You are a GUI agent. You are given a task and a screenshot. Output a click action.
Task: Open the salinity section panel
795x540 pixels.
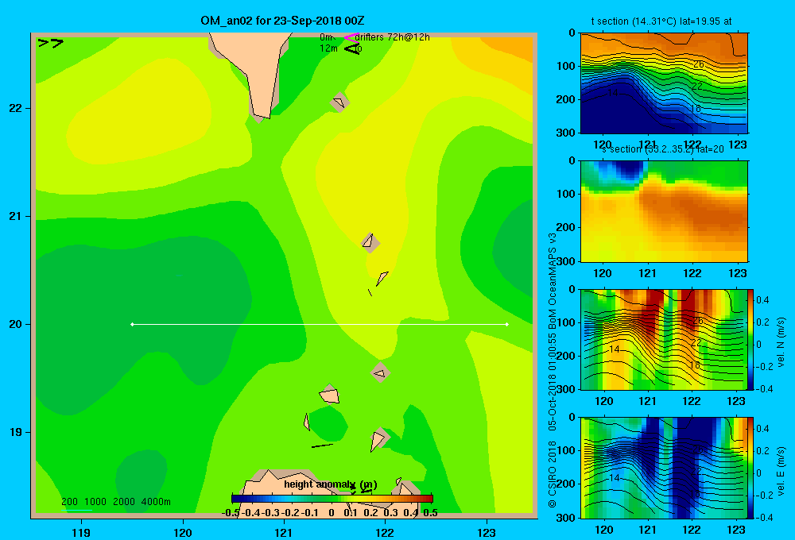click(x=664, y=211)
